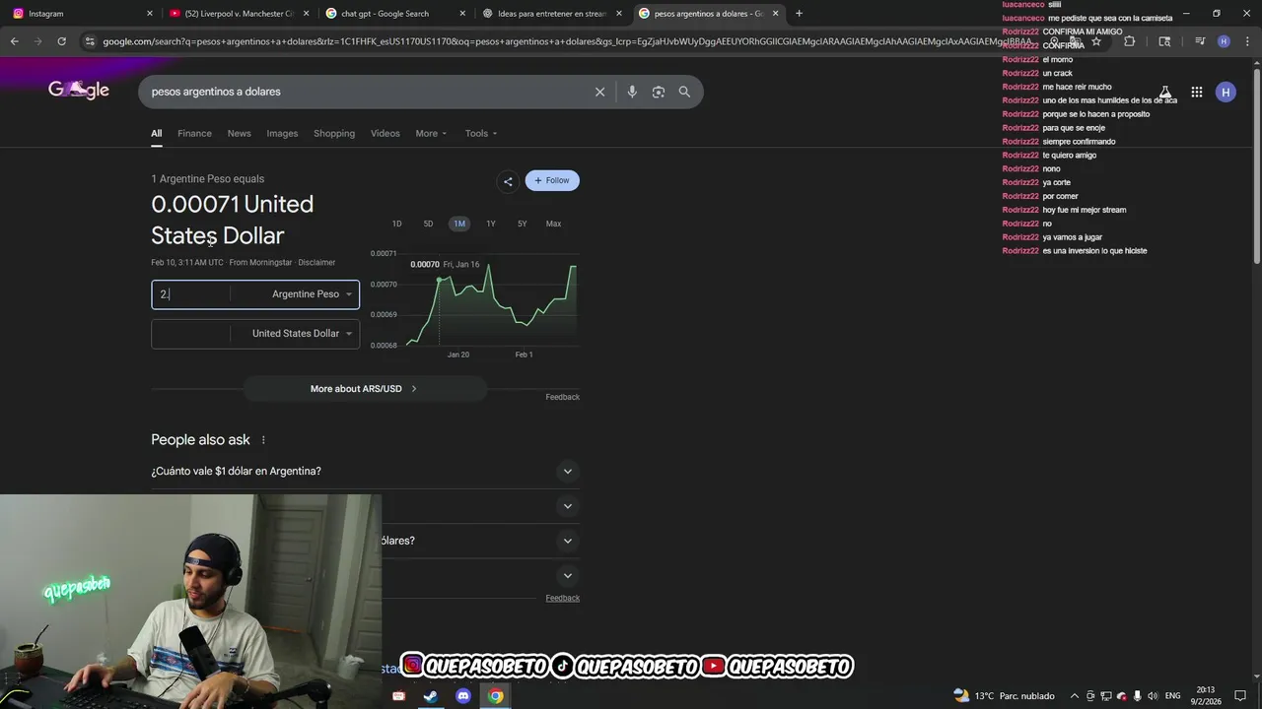The image size is (1262, 709).
Task: Select the 1M chart range
Action: click(x=459, y=224)
